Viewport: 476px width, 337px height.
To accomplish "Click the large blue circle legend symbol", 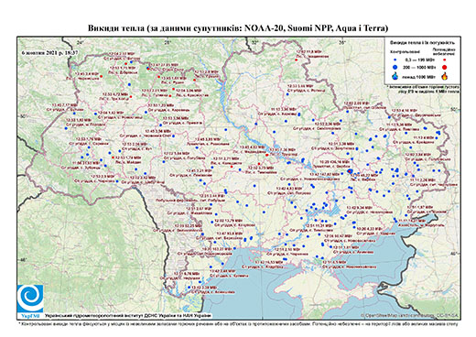I will (x=395, y=67).
